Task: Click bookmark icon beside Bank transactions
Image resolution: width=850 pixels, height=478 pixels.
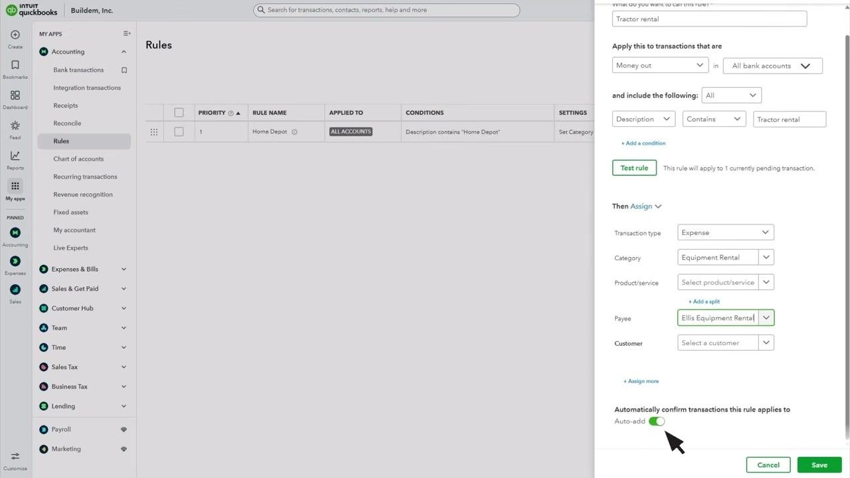Action: click(x=124, y=70)
